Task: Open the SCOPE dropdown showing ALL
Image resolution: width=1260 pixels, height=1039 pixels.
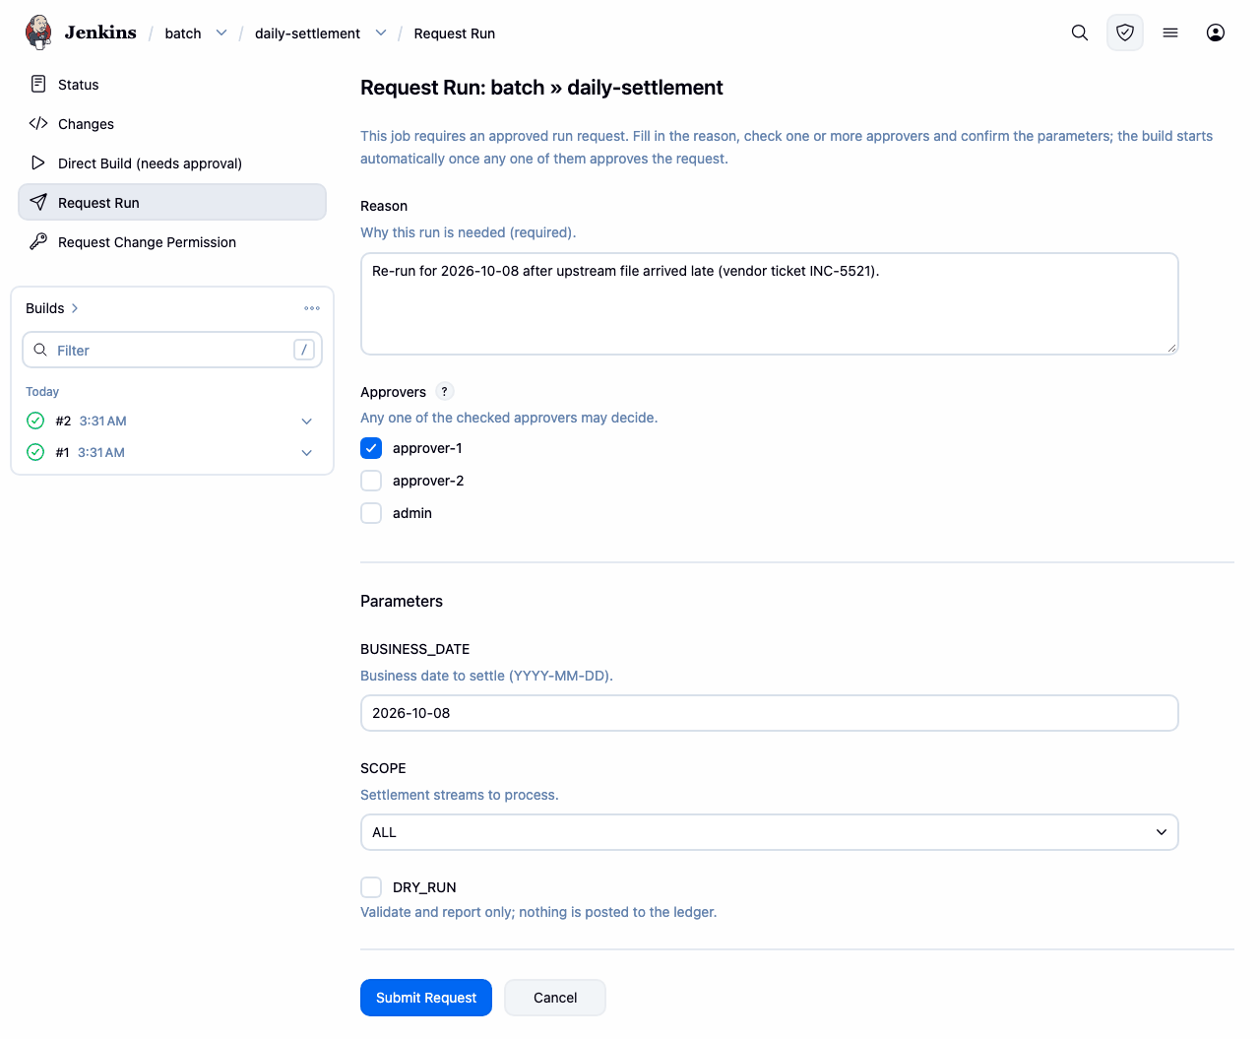Action: click(x=770, y=832)
